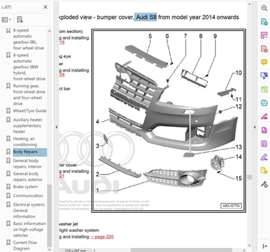Collapse the left bookmarks pane arrow
The image size is (270, 252).
coord(57,127)
